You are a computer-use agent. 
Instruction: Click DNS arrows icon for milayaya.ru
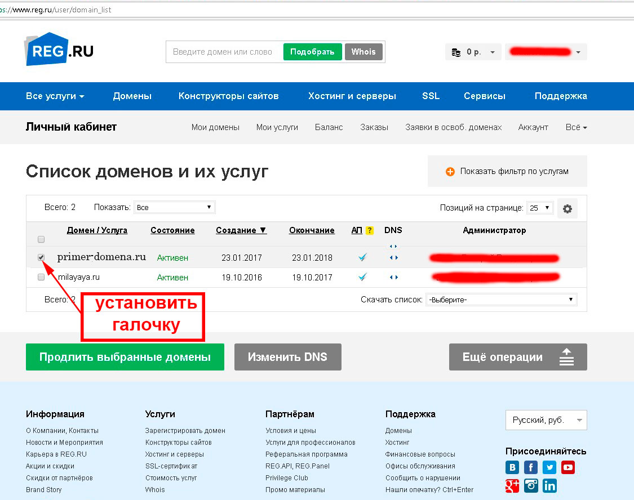click(394, 277)
